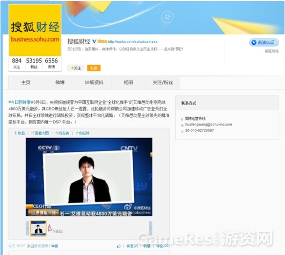Switch to the 微博 tab
Screen dimensions: 285x255
(60, 83)
